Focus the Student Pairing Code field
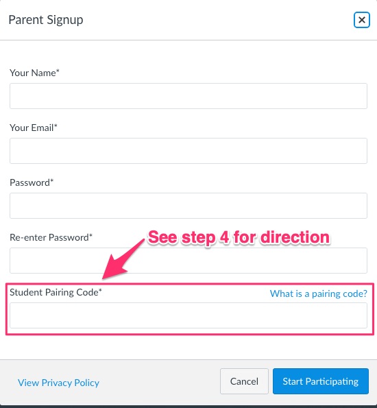The image size is (377, 408). coord(188,315)
